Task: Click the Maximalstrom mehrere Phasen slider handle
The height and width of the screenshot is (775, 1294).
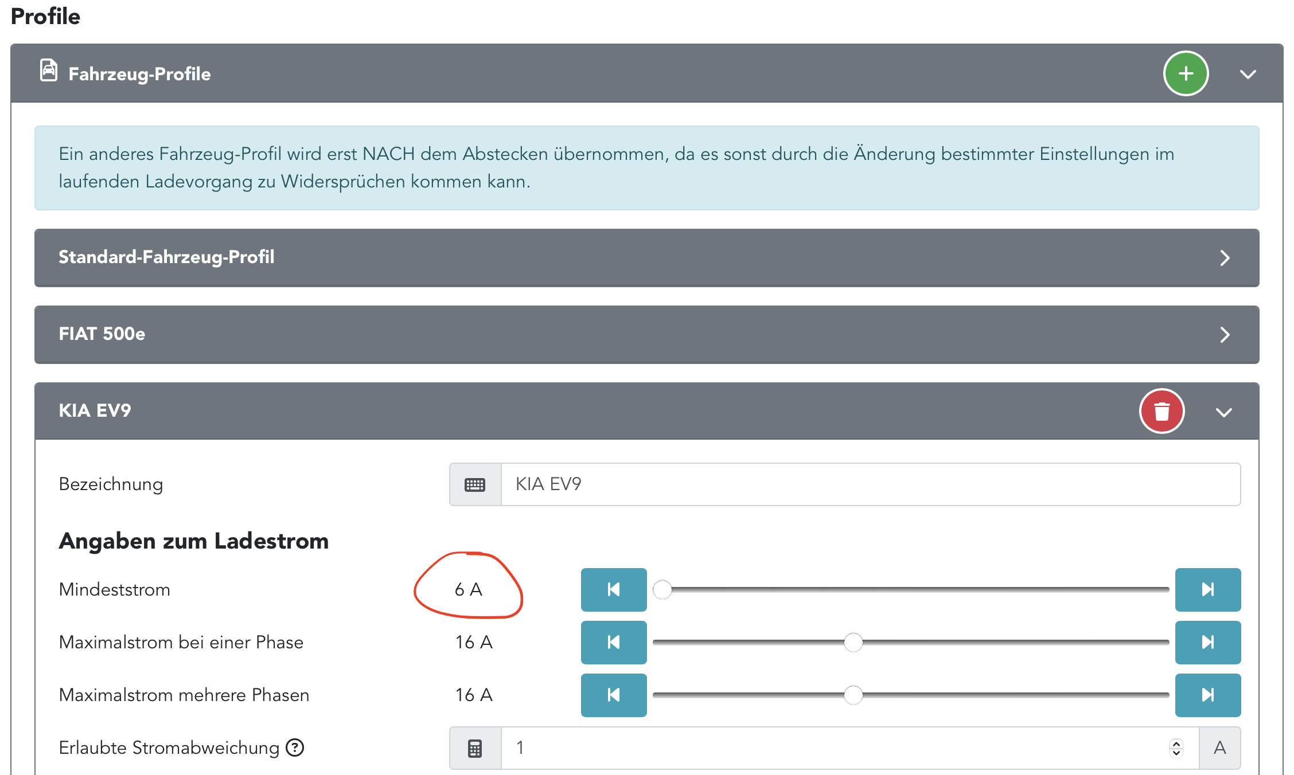Action: pos(853,695)
